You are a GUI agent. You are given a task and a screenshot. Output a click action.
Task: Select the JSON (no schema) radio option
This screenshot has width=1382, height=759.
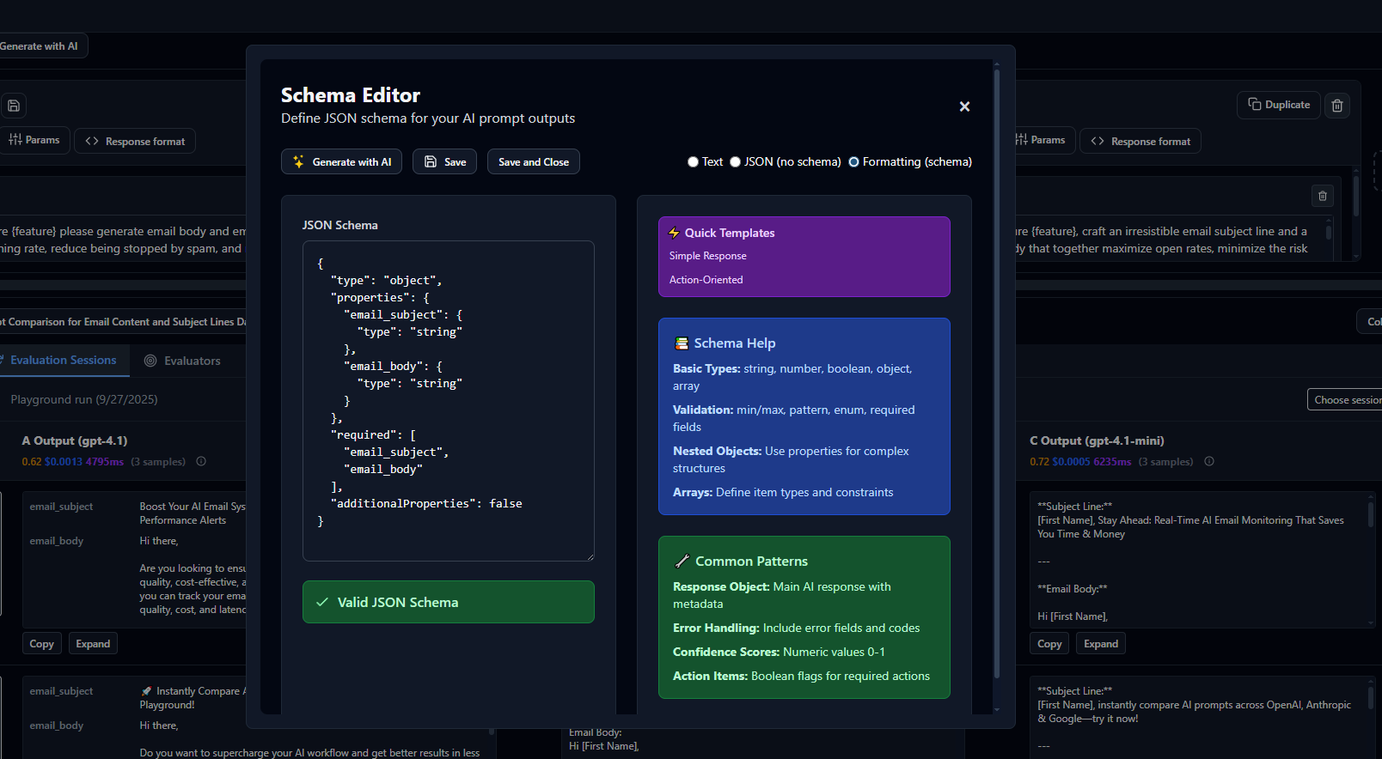[735, 162]
